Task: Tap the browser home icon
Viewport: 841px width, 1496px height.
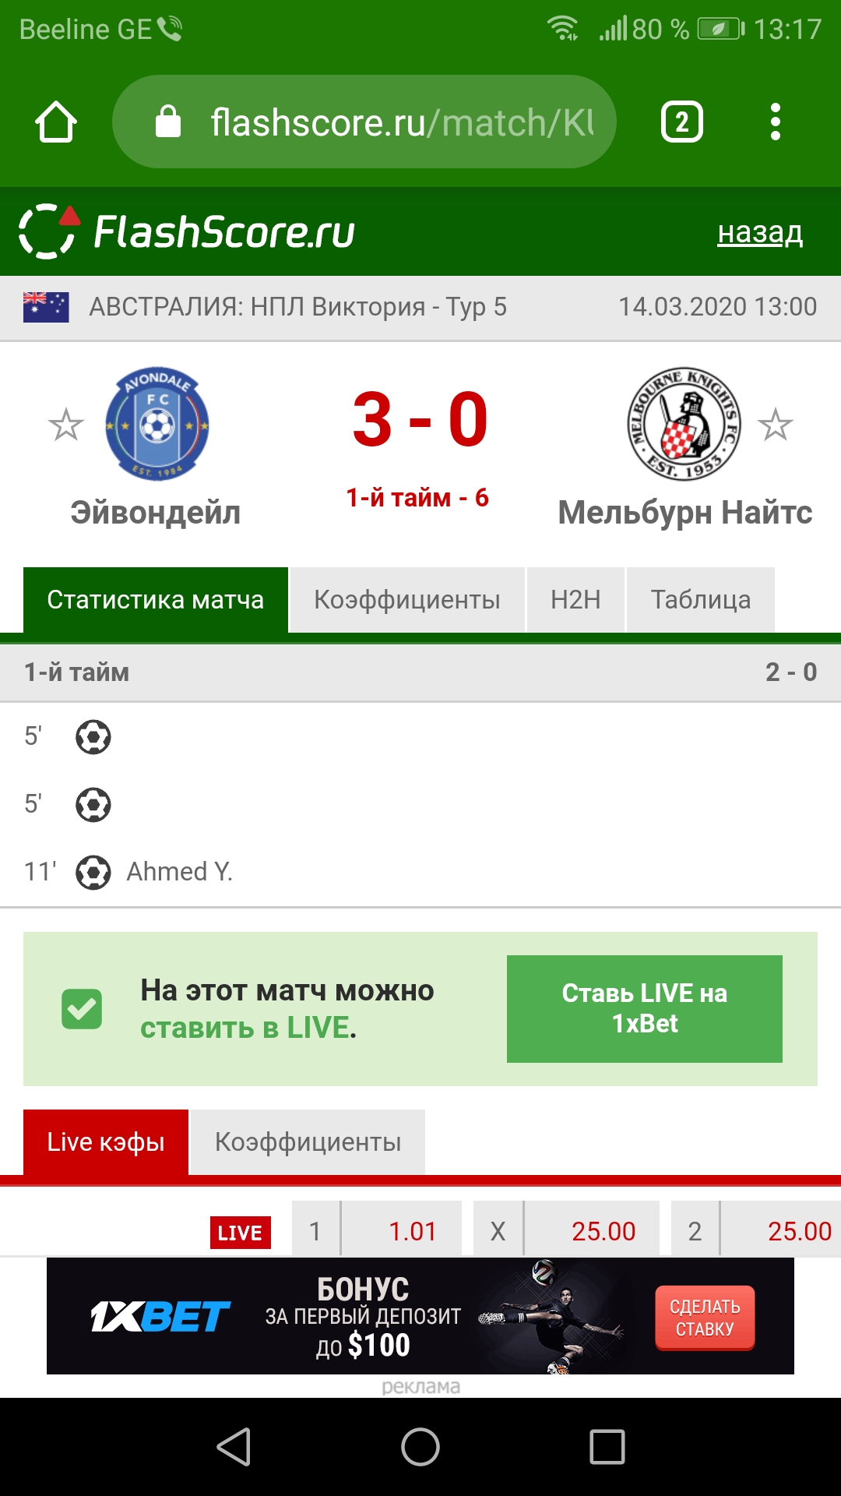Action: click(x=56, y=122)
